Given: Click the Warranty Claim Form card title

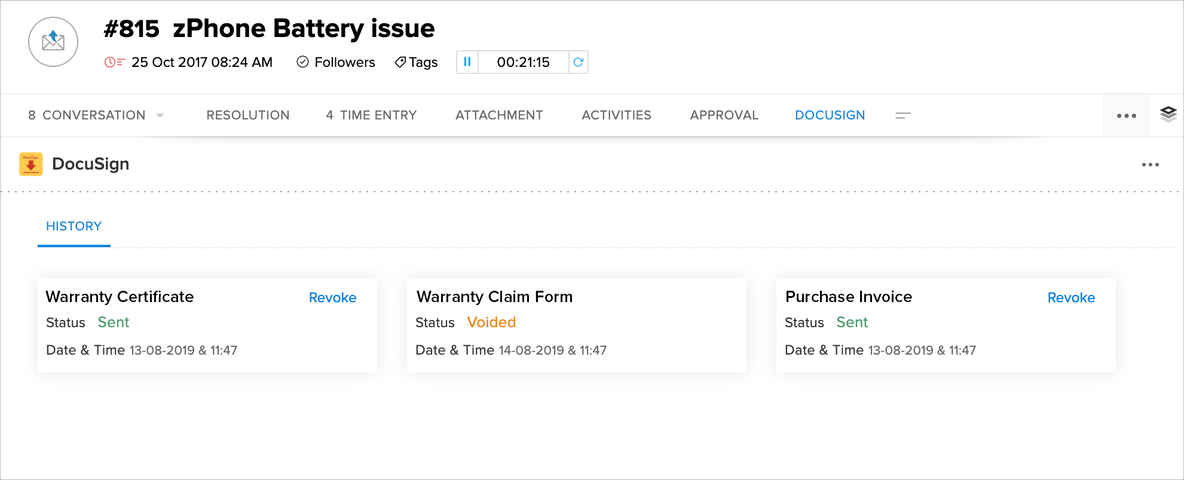Looking at the screenshot, I should 494,297.
